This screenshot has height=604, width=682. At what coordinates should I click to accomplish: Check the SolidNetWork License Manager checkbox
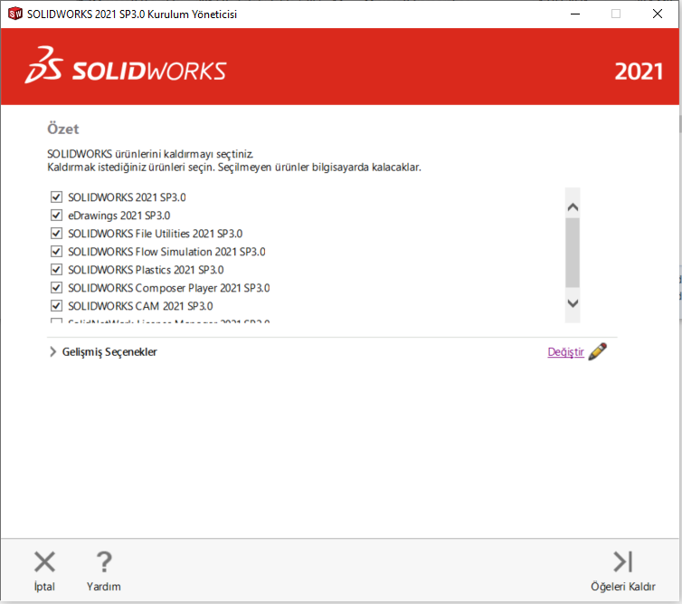pos(57,321)
